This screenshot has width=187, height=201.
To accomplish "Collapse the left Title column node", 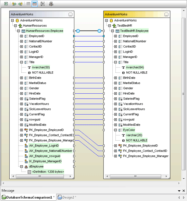I will (x=22, y=62).
